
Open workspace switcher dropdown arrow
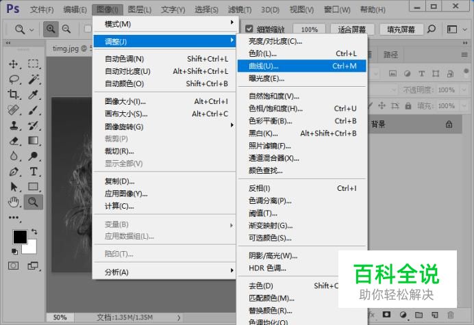pyautogui.click(x=464, y=29)
